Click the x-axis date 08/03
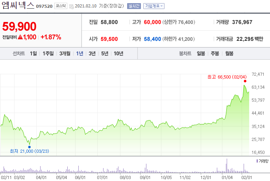270x181 pixels. coord(125,177)
